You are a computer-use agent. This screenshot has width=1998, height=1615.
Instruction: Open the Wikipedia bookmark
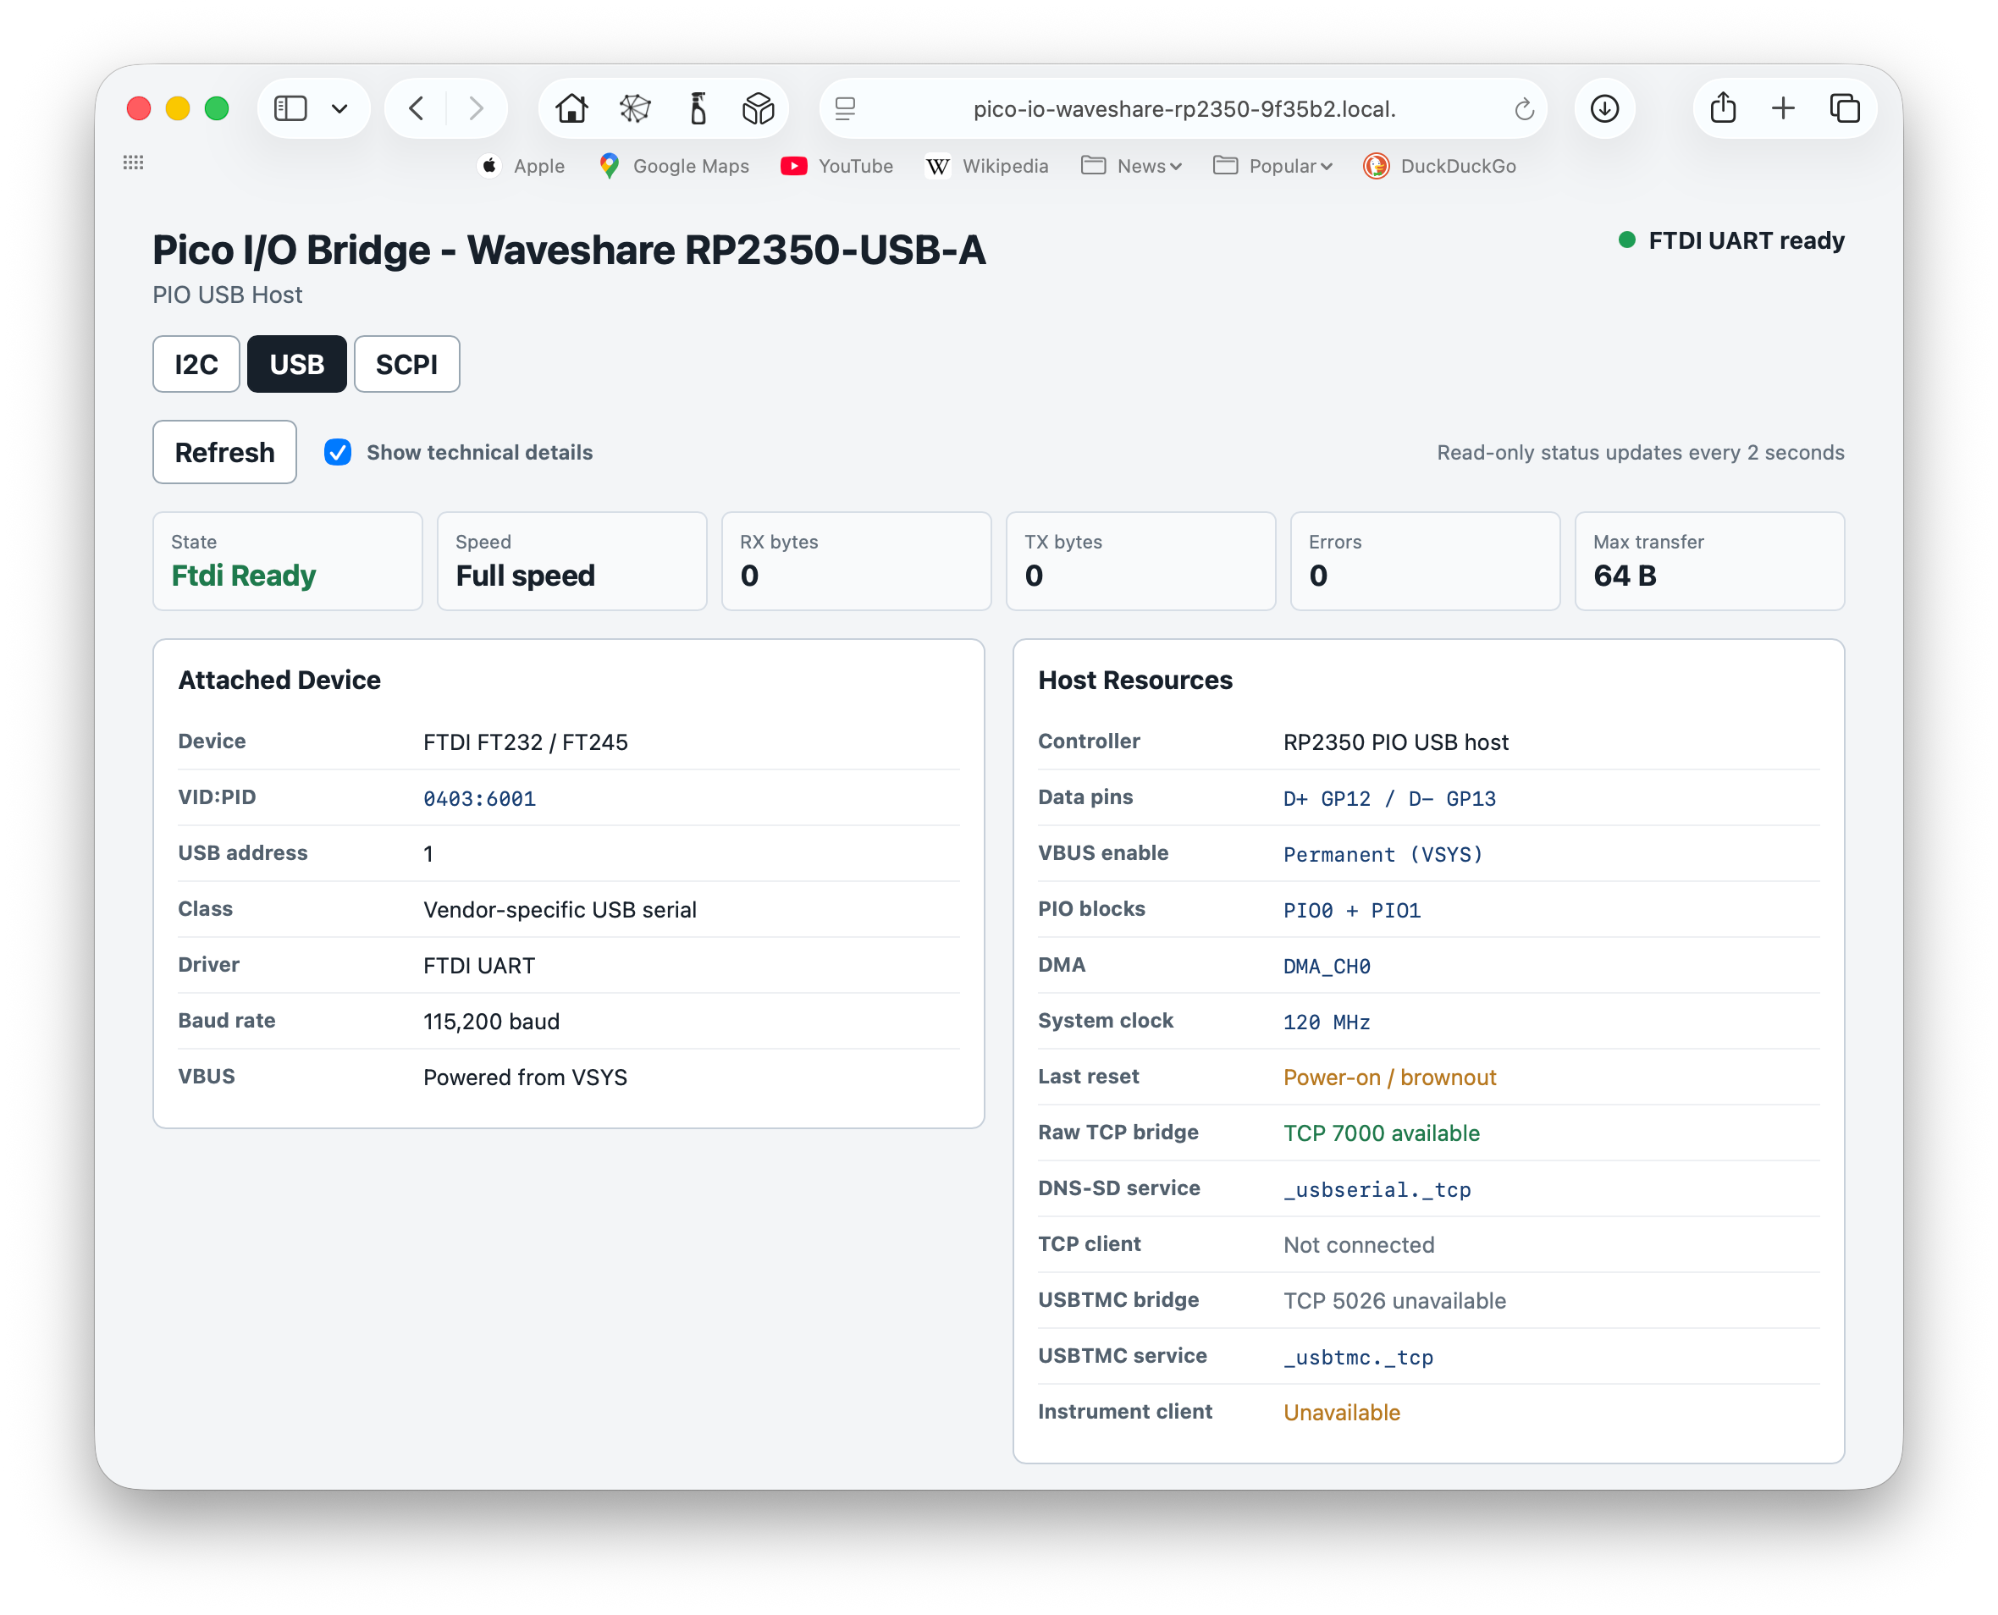tap(986, 167)
